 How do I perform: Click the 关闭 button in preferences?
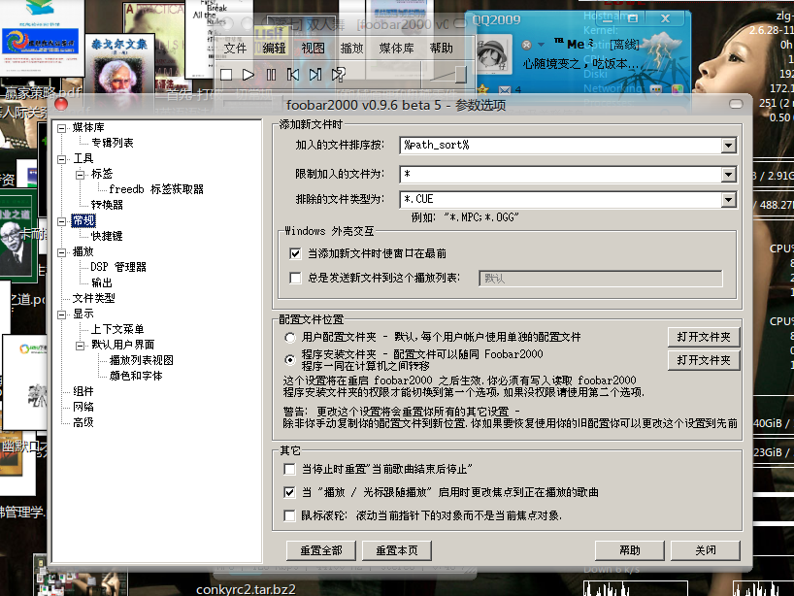[x=706, y=550]
